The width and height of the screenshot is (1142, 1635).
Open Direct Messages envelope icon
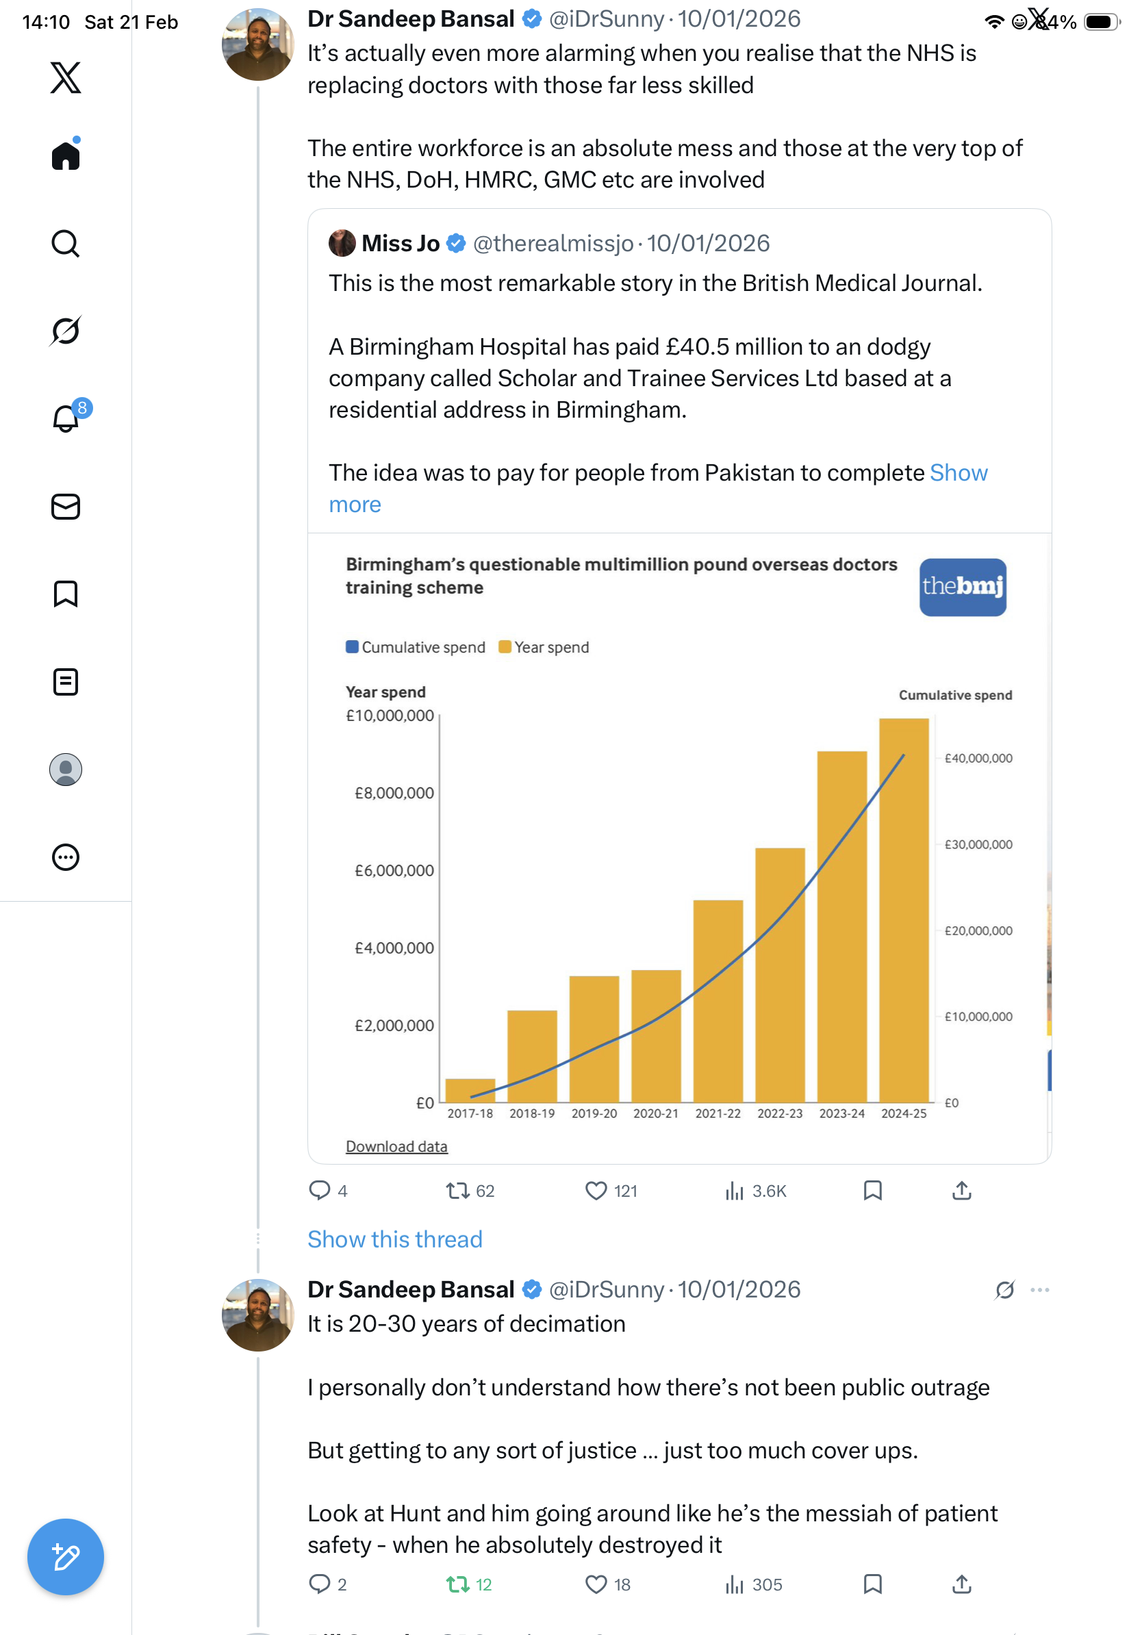click(x=66, y=506)
